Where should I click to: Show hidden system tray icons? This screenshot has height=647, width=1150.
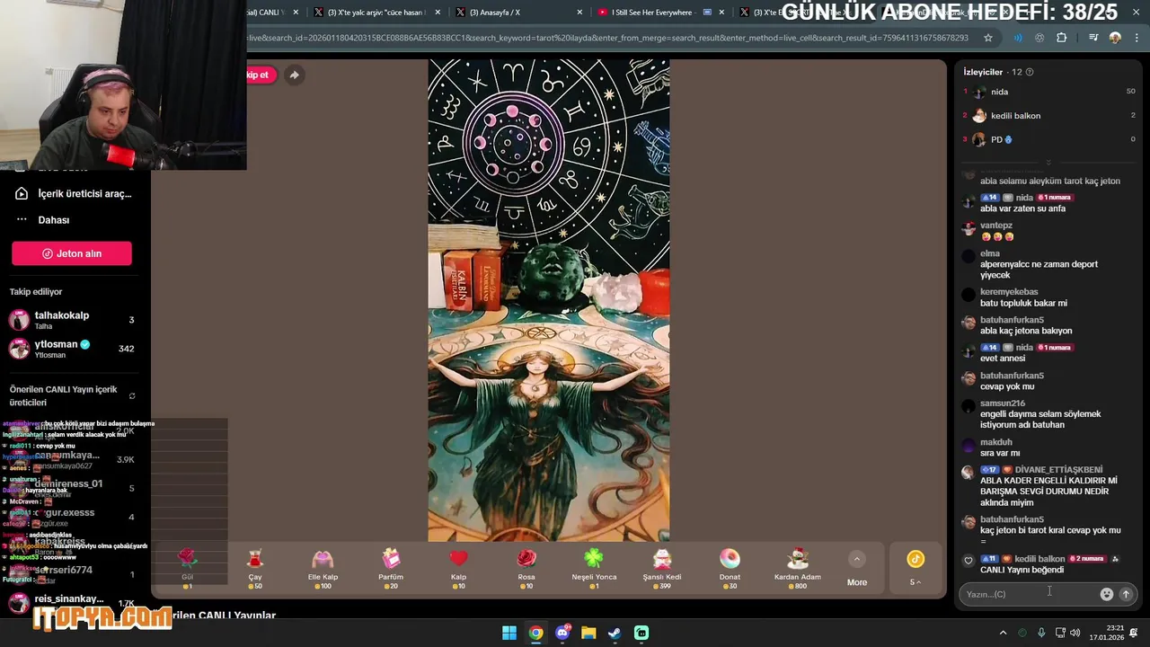[1004, 633]
